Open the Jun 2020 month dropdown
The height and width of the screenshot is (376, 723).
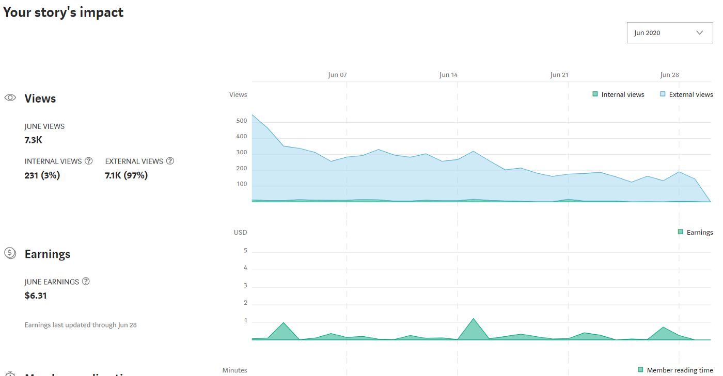669,32
